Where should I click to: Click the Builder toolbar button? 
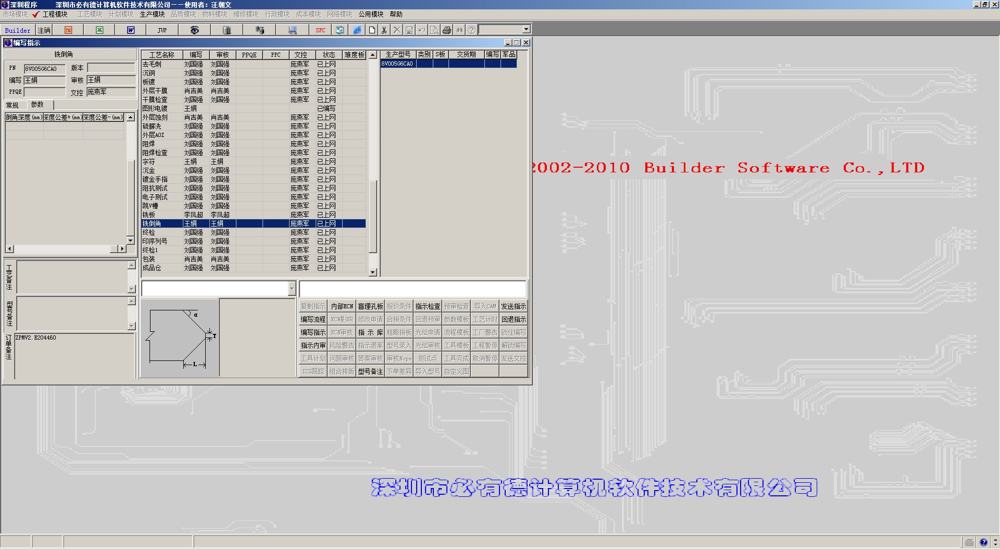(18, 30)
